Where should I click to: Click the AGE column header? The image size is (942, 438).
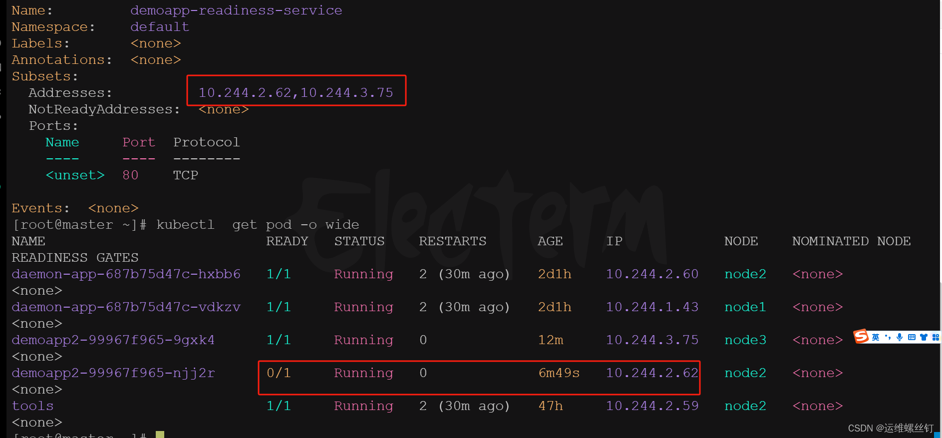point(550,241)
